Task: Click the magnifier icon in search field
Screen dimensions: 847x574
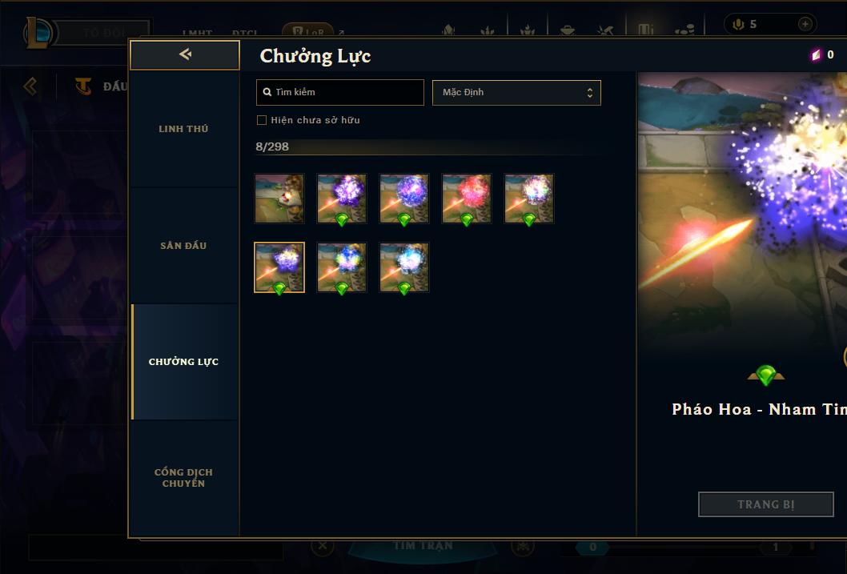Action: point(267,92)
